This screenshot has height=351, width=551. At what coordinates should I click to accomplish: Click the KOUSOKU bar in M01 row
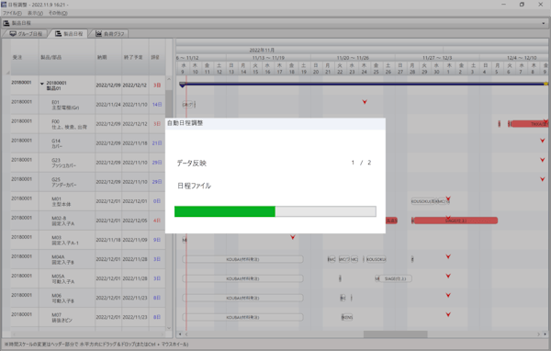(x=423, y=201)
